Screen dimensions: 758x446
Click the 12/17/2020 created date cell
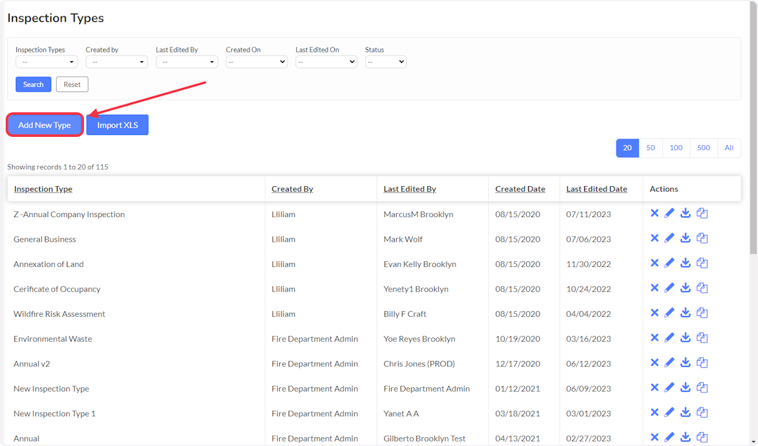click(518, 363)
